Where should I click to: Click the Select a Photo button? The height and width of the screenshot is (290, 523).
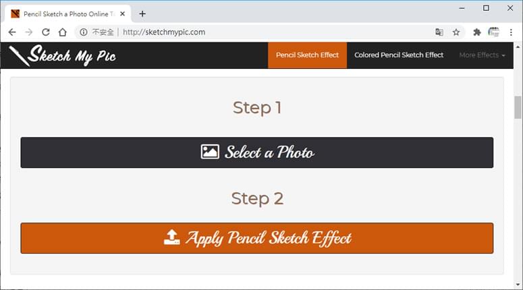tap(257, 152)
